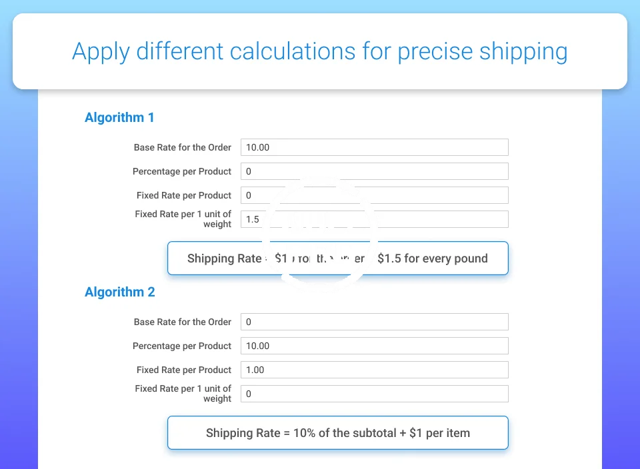The height and width of the screenshot is (469, 640).
Task: Click Algorithm 1 'Percentage per Product' label
Action: (x=181, y=171)
